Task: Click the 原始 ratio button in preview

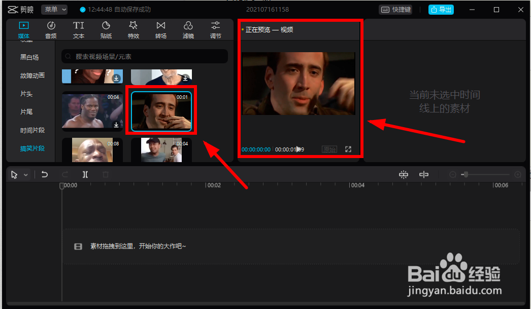Action: [329, 149]
